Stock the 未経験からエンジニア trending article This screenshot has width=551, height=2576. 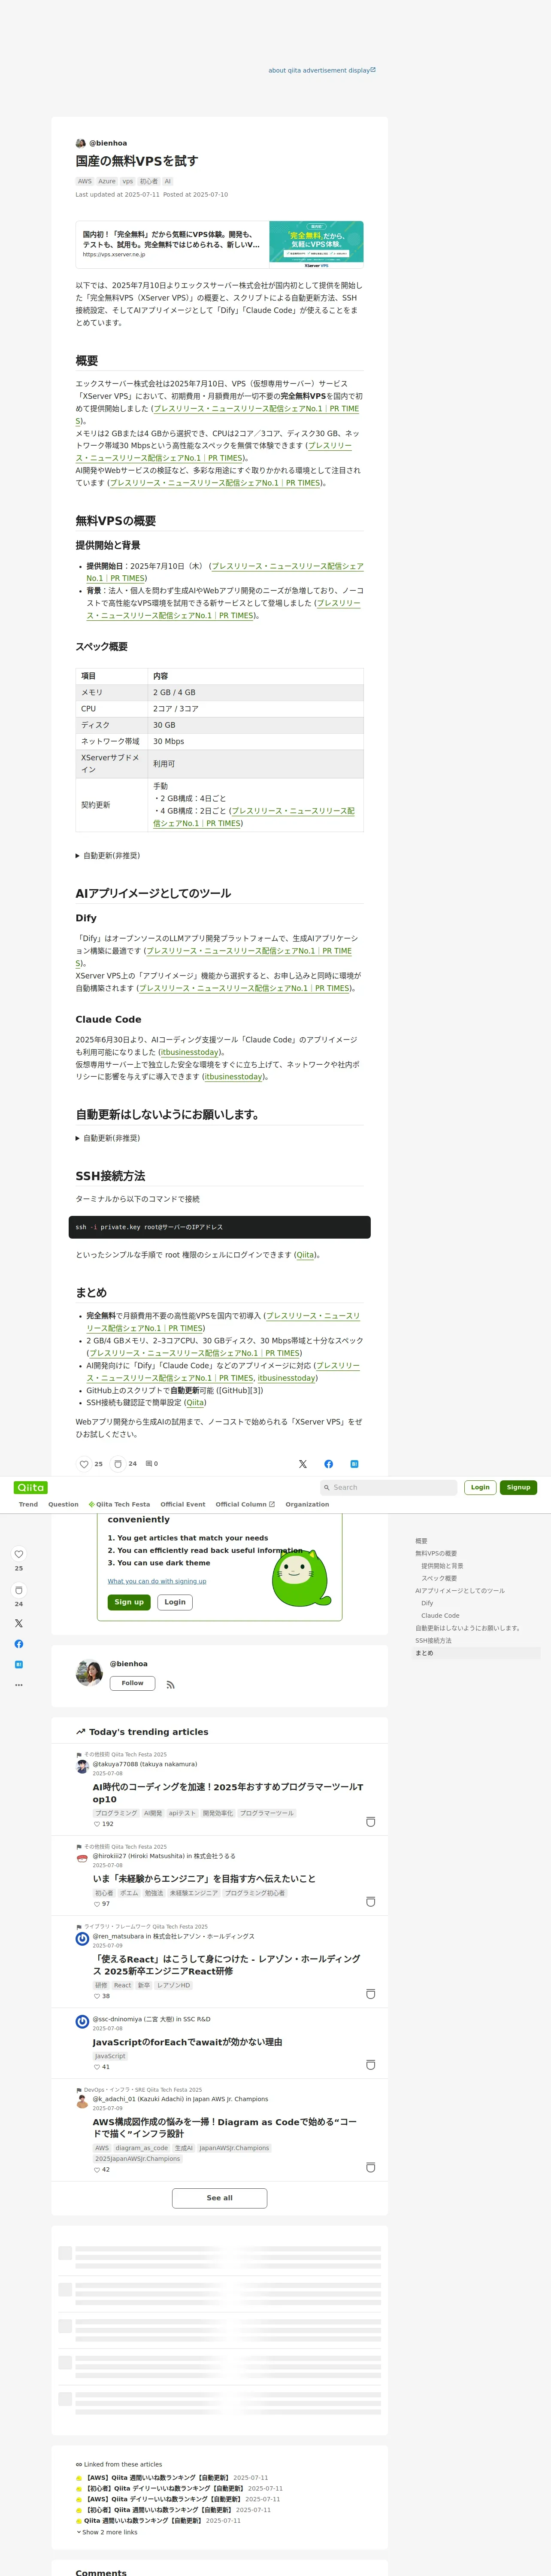click(371, 1902)
